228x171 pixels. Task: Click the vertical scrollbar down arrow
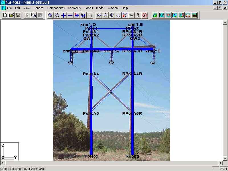point(225,158)
